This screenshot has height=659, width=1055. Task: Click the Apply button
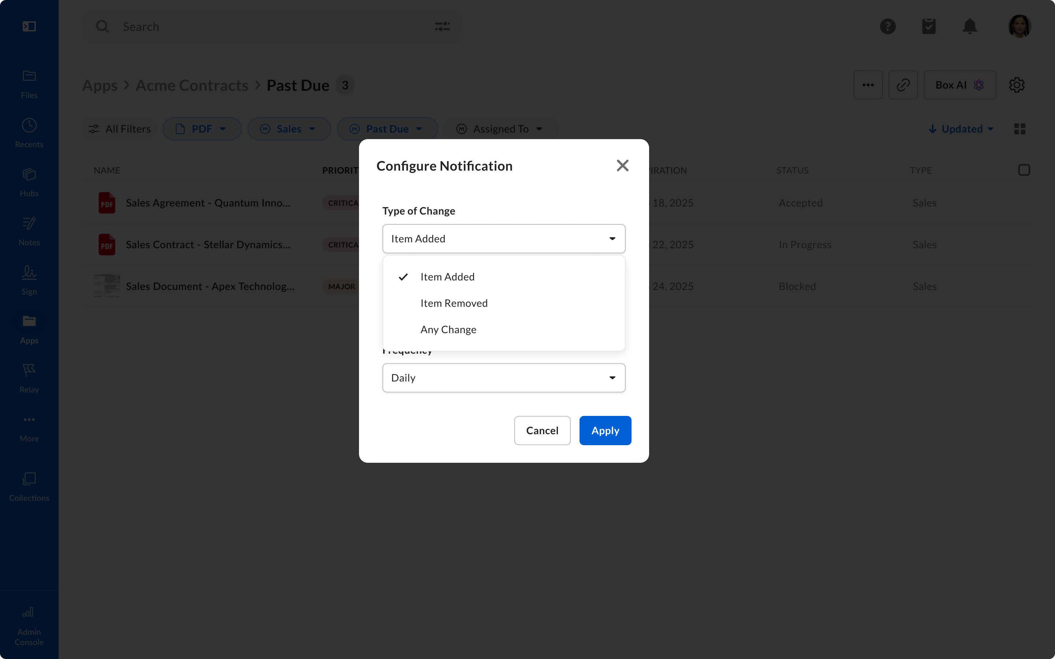(x=605, y=431)
